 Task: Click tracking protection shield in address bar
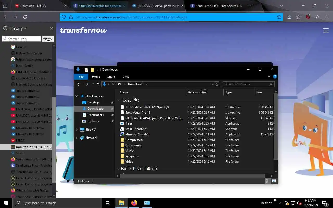pyautogui.click(x=64, y=17)
